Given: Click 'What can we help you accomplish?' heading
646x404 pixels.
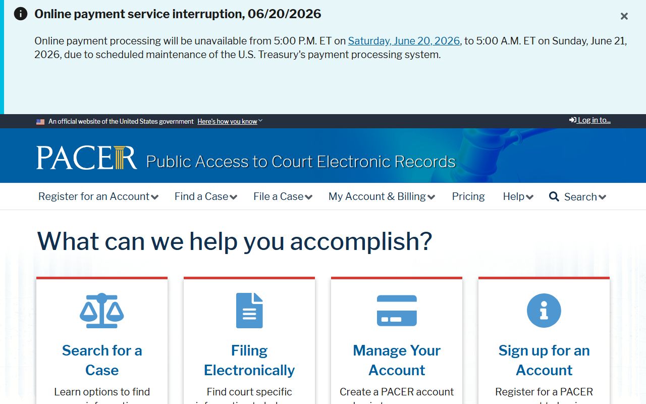Looking at the screenshot, I should [235, 241].
